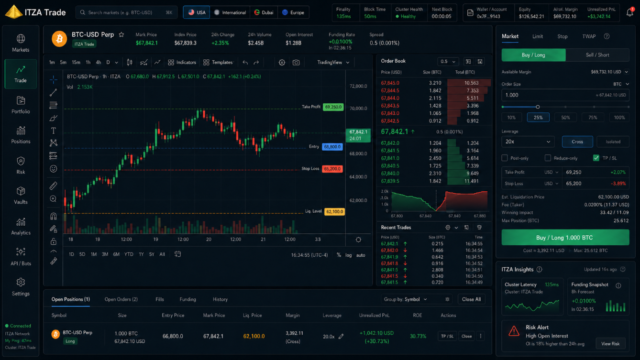This screenshot has width=640, height=360.
Task: Open the order book 0.5 grouping dropdown
Action: pos(448,62)
